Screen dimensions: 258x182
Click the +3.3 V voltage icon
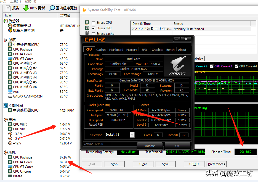10,134
